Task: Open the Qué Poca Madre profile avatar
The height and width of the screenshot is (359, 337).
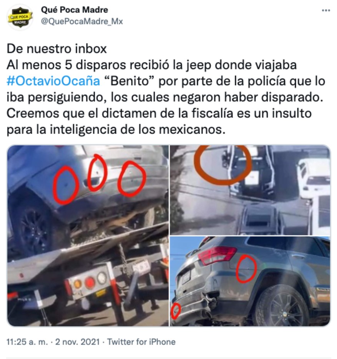Action: click(x=20, y=17)
